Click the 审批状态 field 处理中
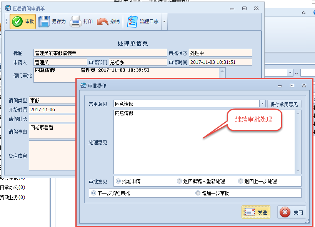 [x=220, y=53]
